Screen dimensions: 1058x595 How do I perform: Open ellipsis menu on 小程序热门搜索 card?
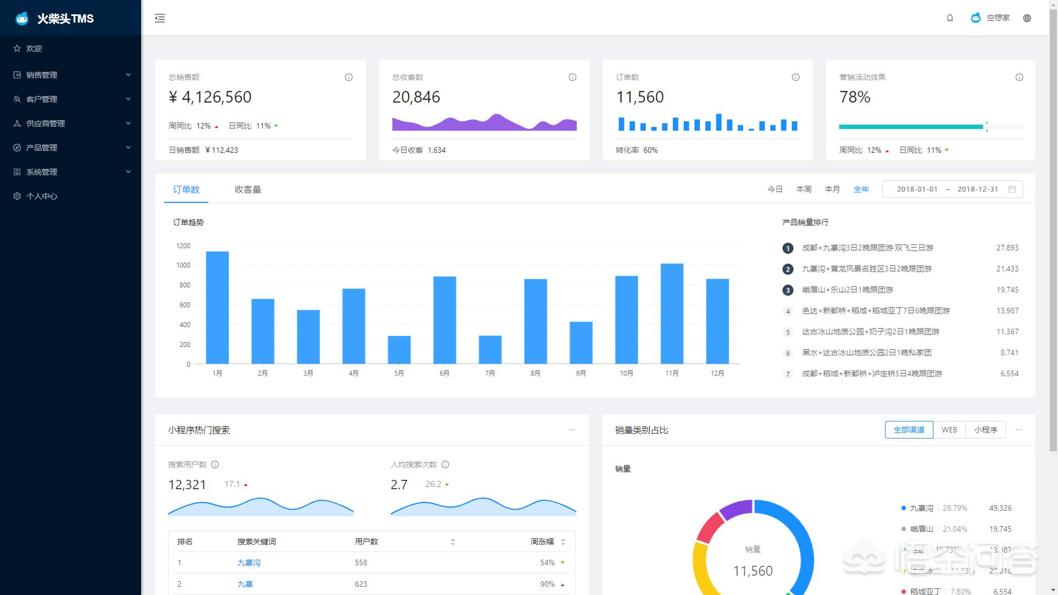tap(572, 430)
